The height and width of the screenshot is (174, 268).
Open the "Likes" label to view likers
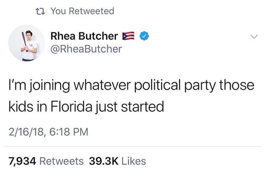(134, 161)
